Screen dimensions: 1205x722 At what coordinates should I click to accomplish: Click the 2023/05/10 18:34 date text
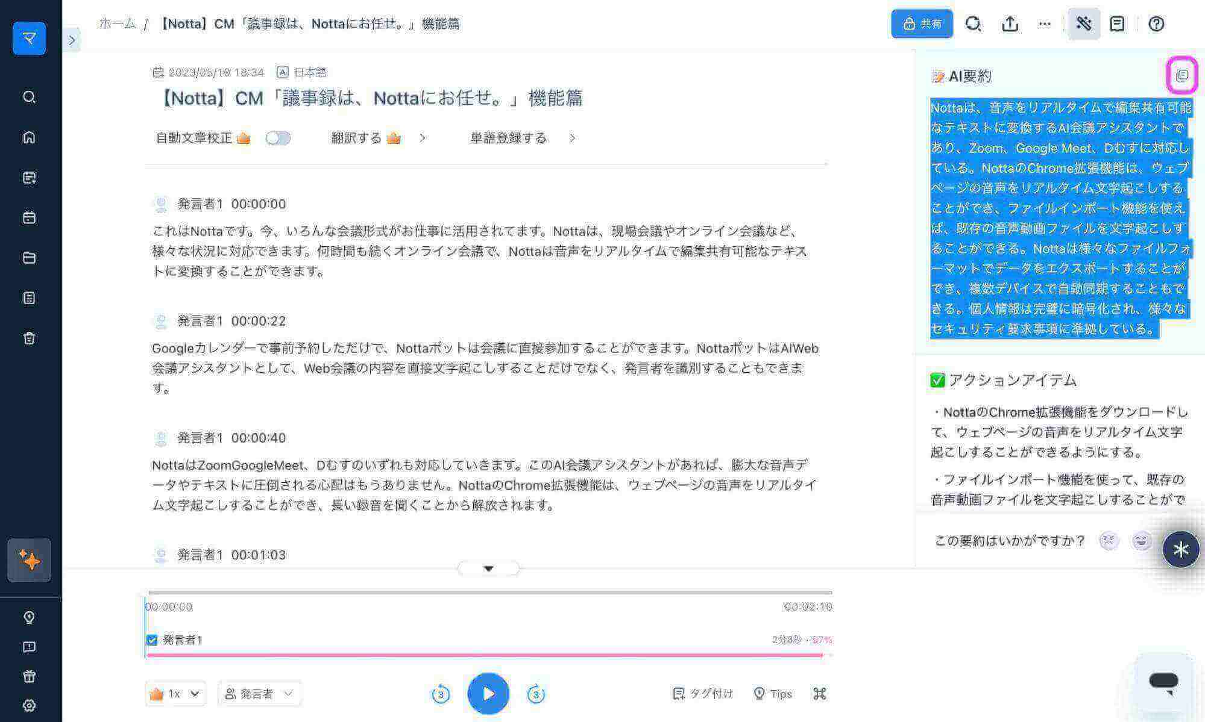pyautogui.click(x=216, y=72)
